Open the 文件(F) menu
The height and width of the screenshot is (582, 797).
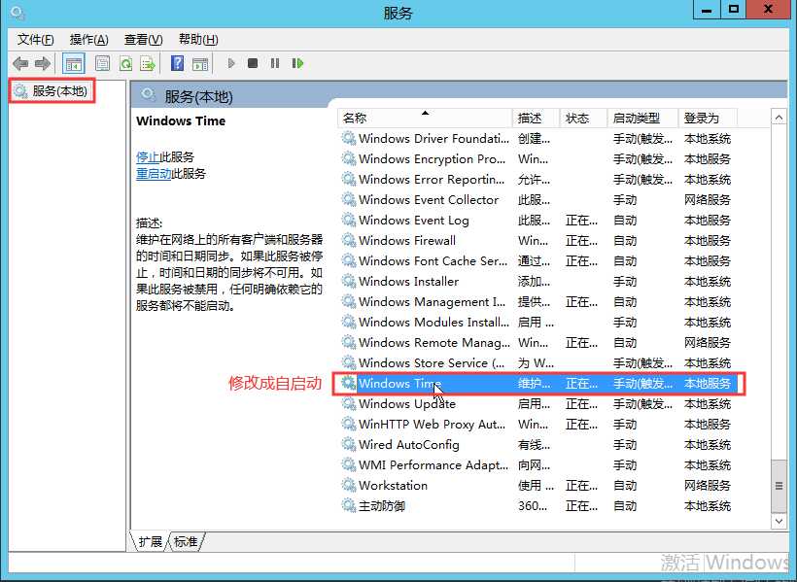(x=35, y=40)
